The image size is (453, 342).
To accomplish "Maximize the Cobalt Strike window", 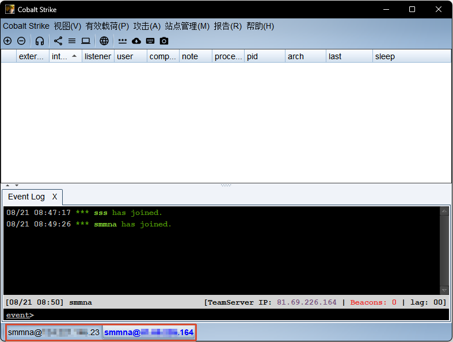I will [x=412, y=9].
